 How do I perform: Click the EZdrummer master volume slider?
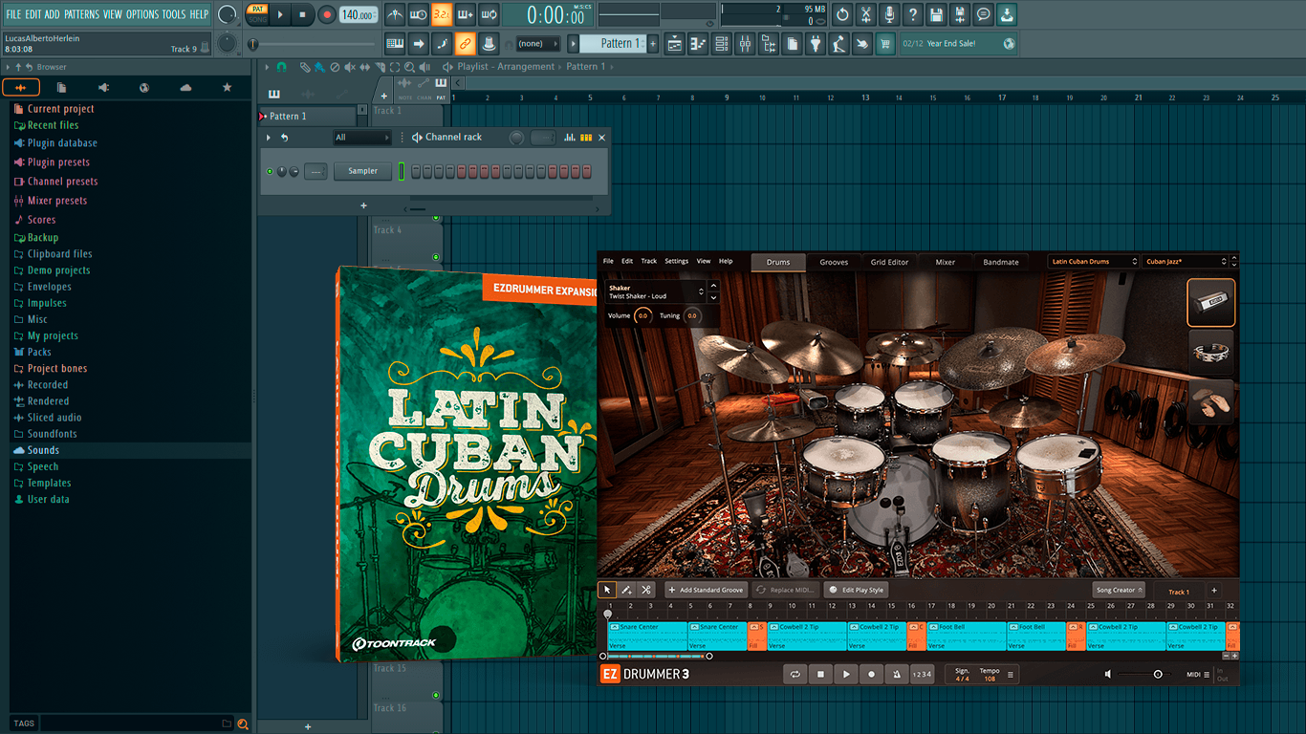tap(1143, 674)
